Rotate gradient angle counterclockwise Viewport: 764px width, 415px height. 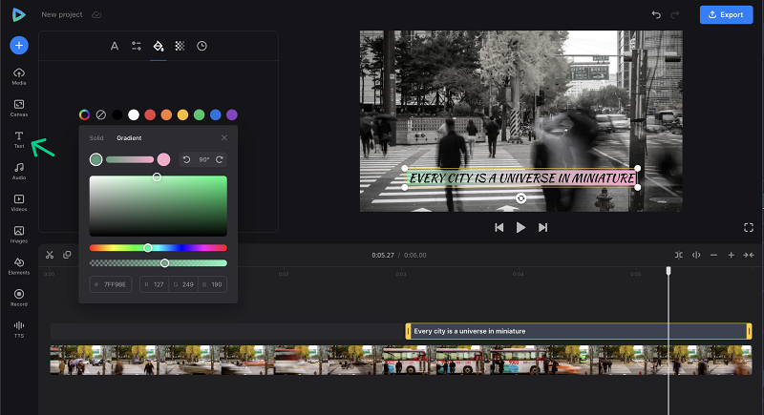186,159
